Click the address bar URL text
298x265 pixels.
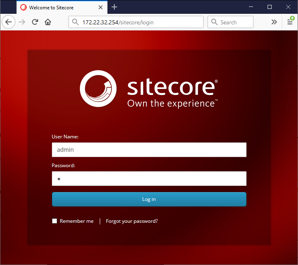point(118,22)
